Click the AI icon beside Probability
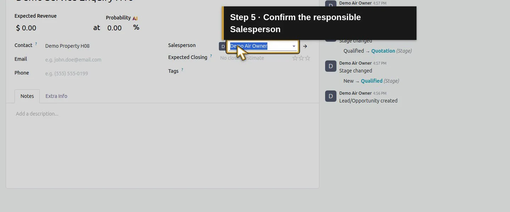The height and width of the screenshot is (212, 510). click(x=135, y=18)
